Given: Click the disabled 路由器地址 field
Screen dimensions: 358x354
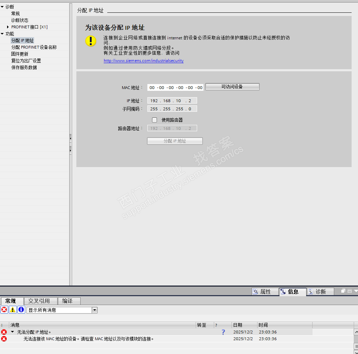Looking at the screenshot, I should pyautogui.click(x=172, y=128).
